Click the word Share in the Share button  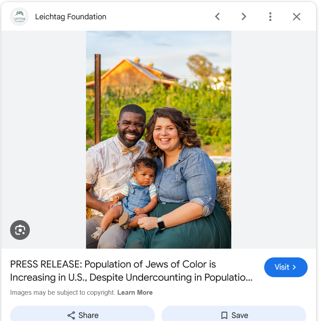tap(88, 315)
